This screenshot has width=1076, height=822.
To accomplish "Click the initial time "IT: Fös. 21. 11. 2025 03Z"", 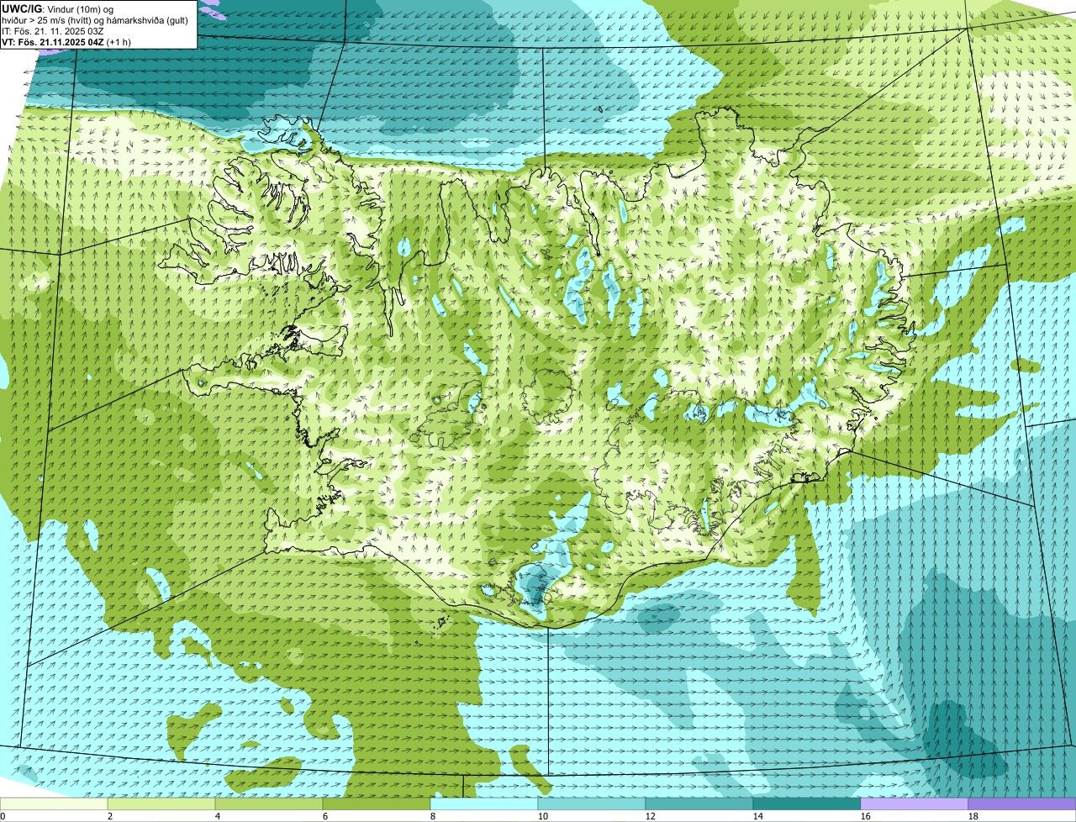I will pyautogui.click(x=53, y=31).
